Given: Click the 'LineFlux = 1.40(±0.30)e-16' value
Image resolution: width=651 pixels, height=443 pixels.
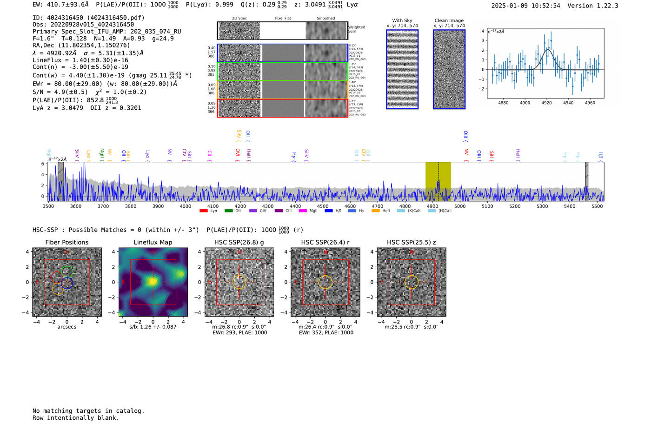Looking at the screenshot, I should coord(80,60).
